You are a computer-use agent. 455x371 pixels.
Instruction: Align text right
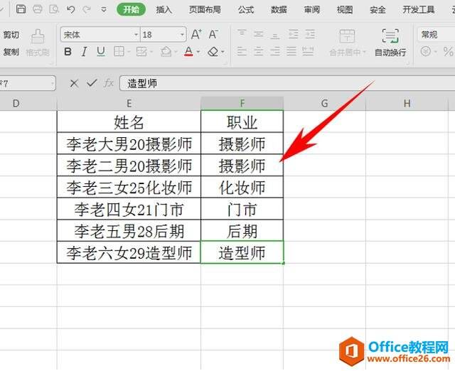tap(275, 52)
